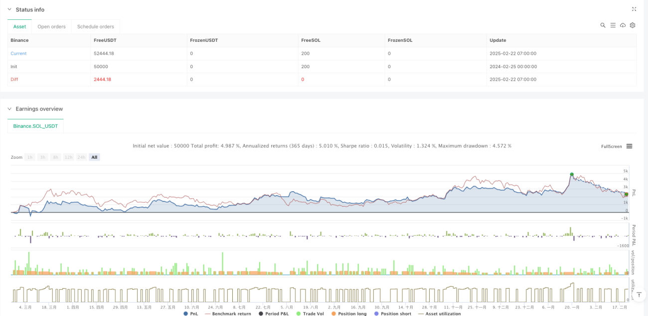Select the Binance.SOL_USDT tab
648x316 pixels.
pos(35,126)
